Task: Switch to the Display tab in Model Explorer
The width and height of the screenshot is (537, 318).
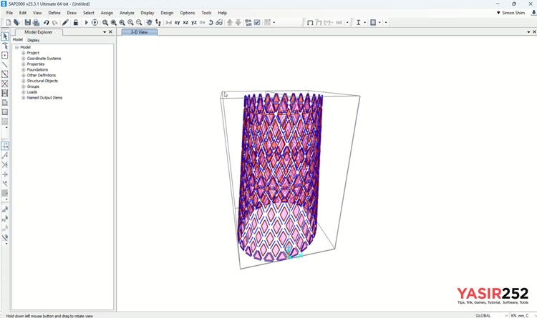Action: click(33, 40)
